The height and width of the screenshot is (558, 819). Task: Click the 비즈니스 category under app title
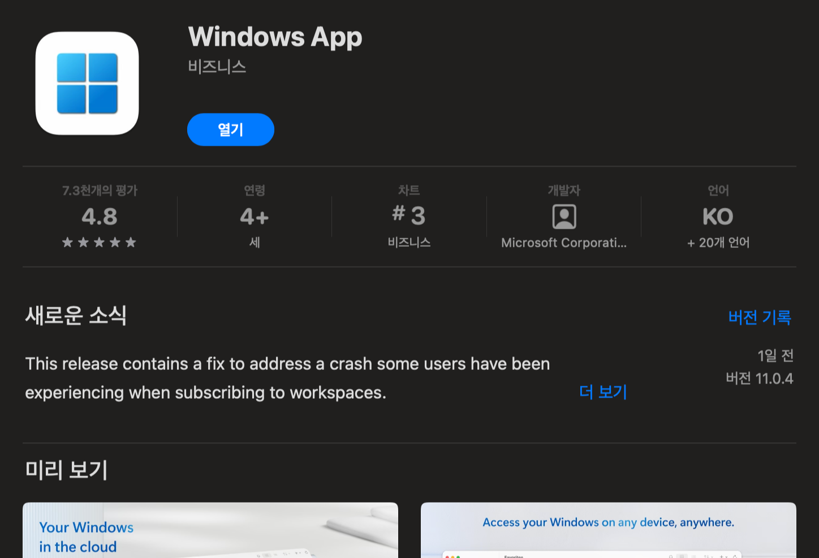pos(217,67)
